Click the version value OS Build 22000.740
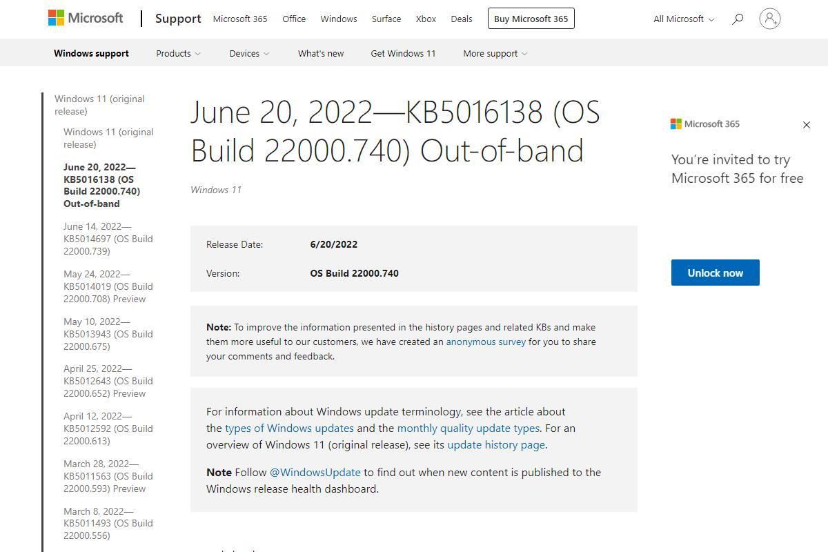This screenshot has width=828, height=552. coord(355,273)
